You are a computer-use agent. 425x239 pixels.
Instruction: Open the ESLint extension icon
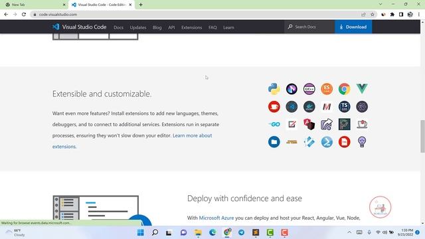point(327,89)
